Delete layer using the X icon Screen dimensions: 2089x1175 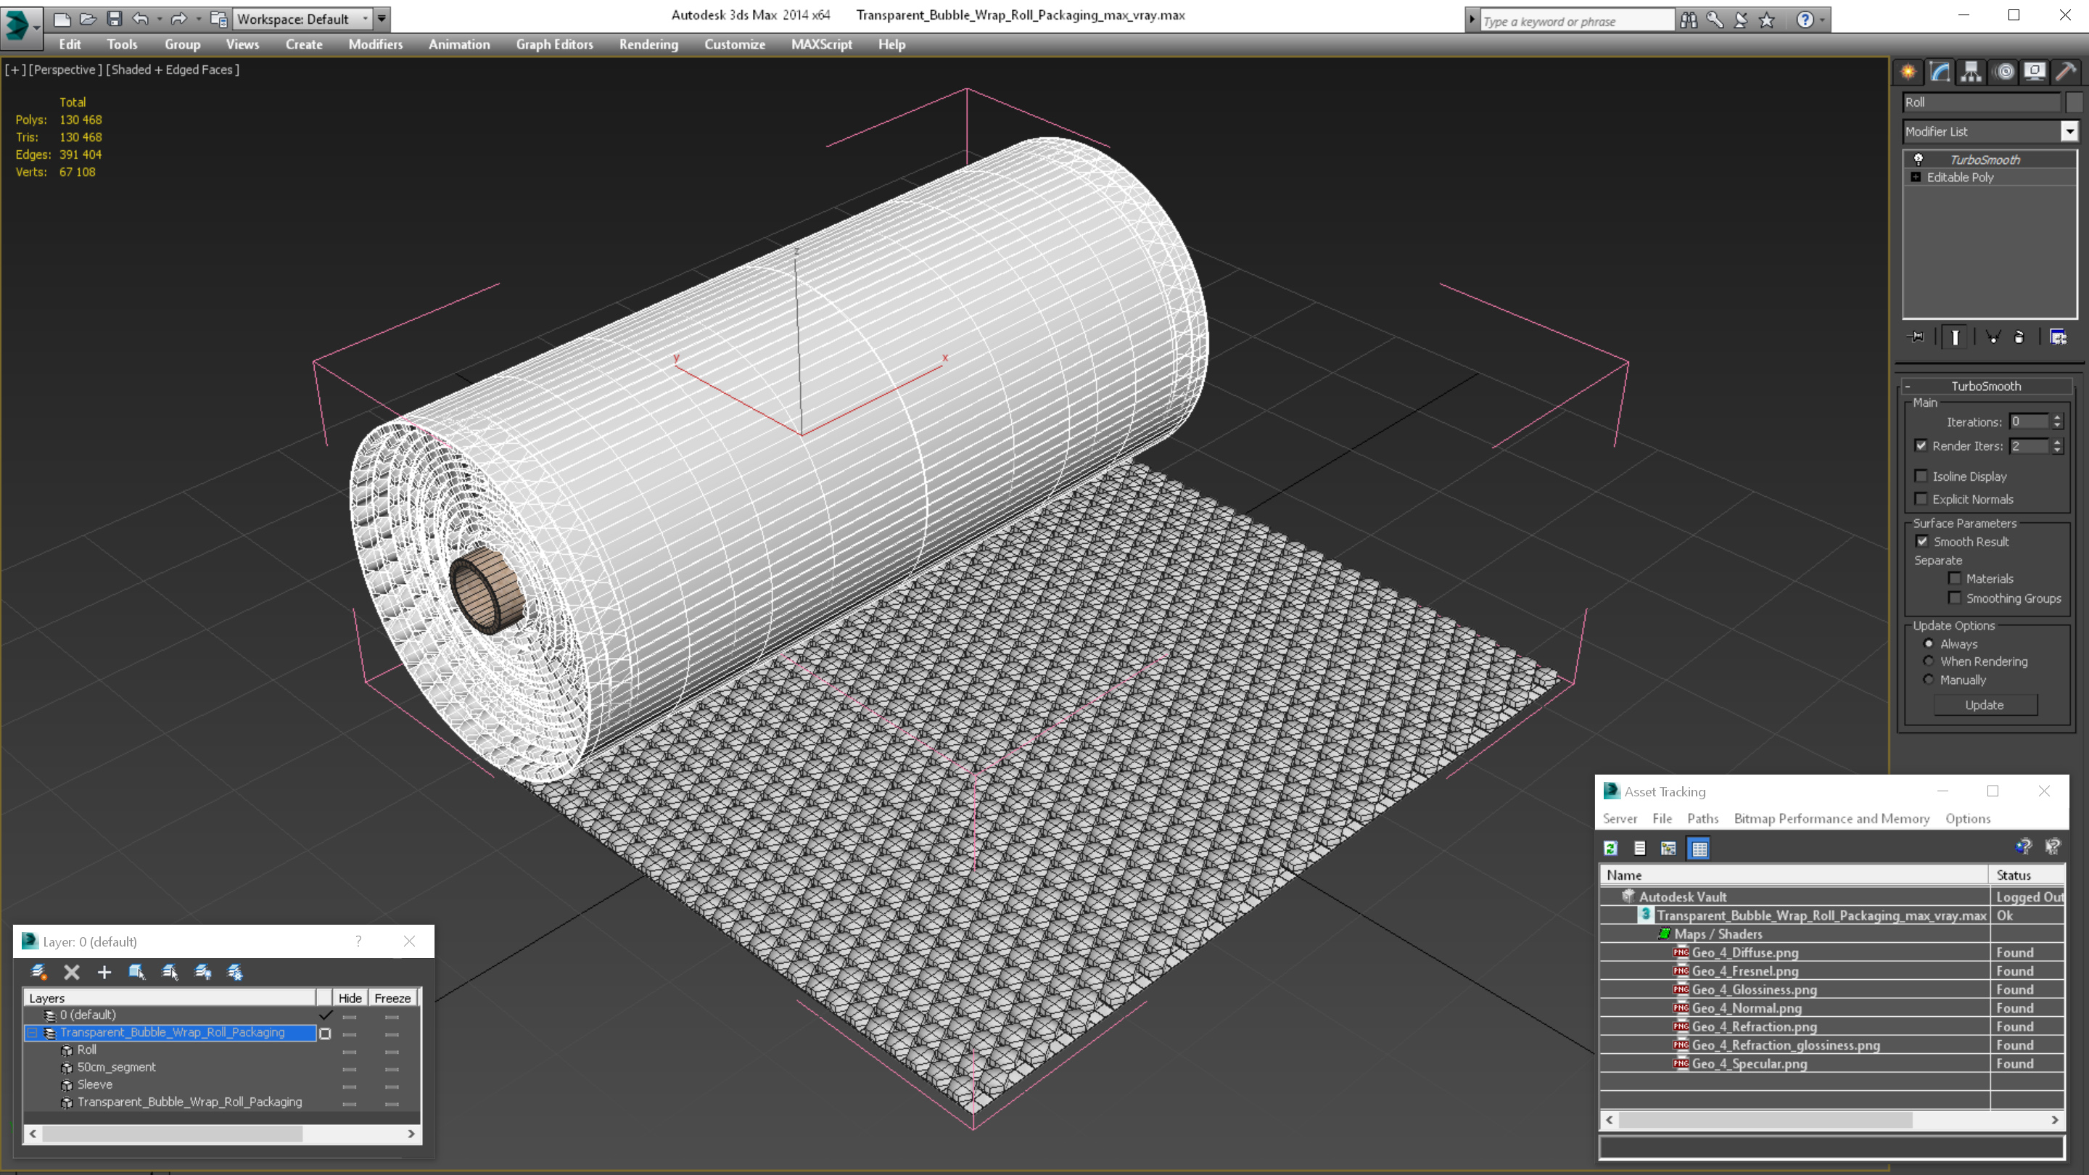click(71, 972)
